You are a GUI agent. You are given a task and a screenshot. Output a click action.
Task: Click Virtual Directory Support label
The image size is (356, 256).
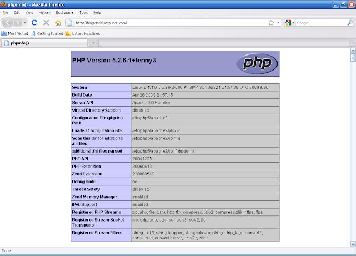(96, 110)
